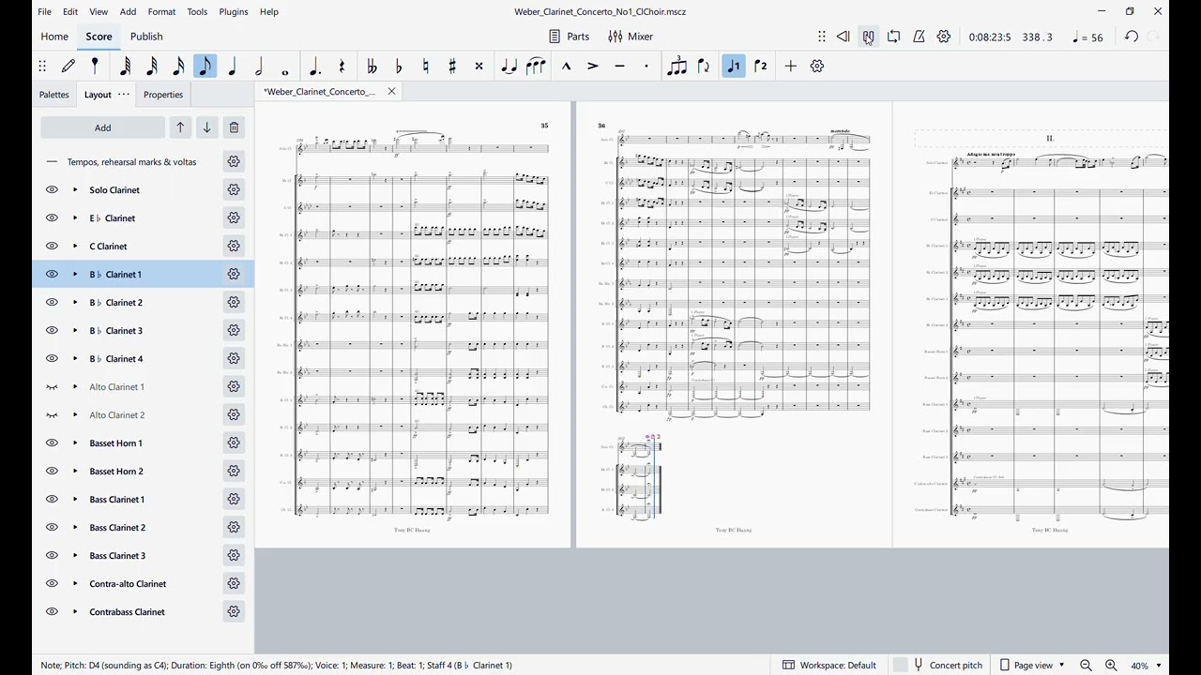Apply double flat accidental

point(372,66)
